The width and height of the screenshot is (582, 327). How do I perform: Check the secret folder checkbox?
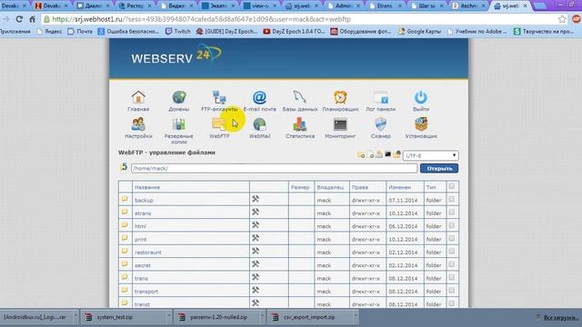(451, 264)
